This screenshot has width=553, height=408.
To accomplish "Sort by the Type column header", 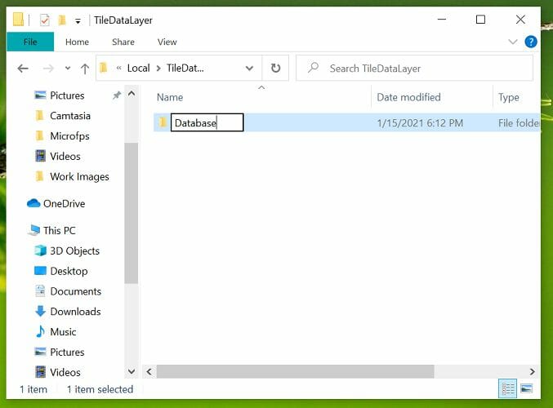I will pyautogui.click(x=509, y=97).
